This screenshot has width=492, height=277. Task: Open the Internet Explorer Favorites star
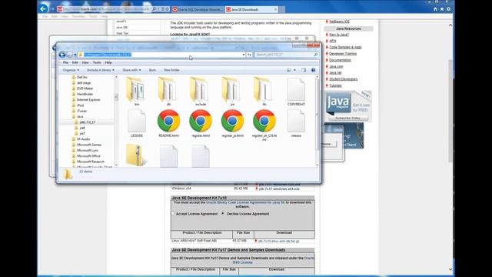click(x=442, y=9)
